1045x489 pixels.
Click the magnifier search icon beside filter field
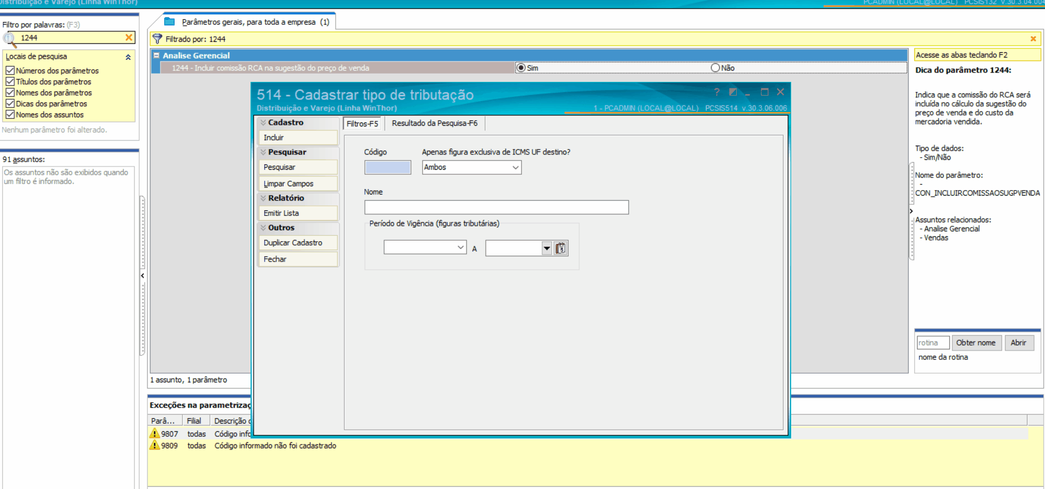click(x=10, y=40)
